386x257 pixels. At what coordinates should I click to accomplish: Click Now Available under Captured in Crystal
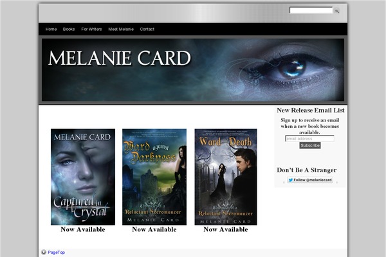[83, 229]
